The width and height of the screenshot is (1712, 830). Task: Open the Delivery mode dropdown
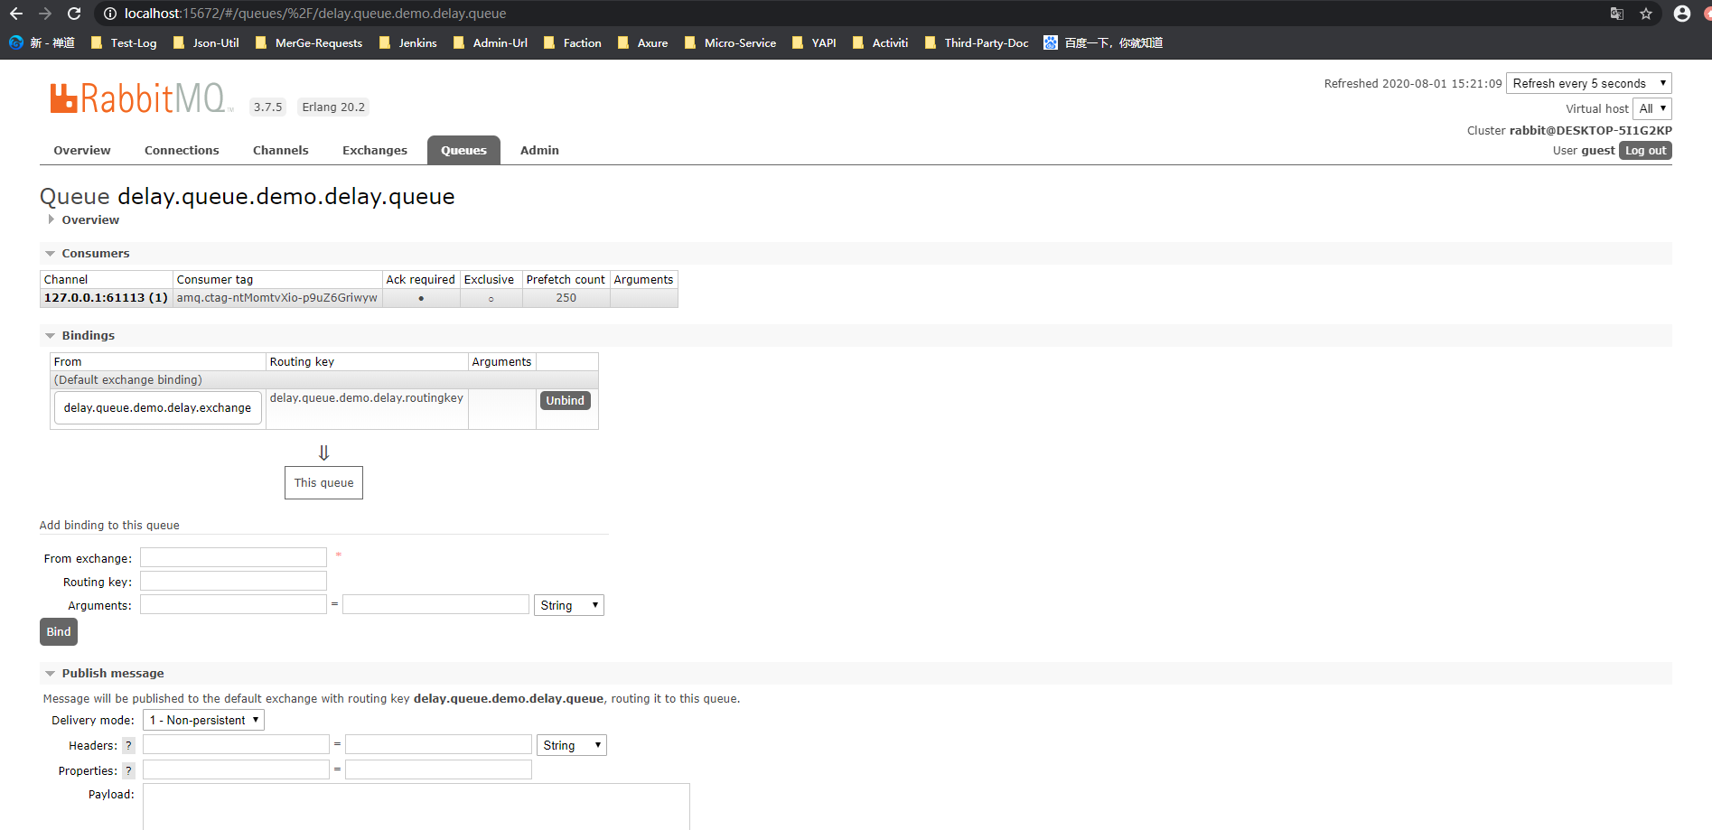click(x=203, y=720)
